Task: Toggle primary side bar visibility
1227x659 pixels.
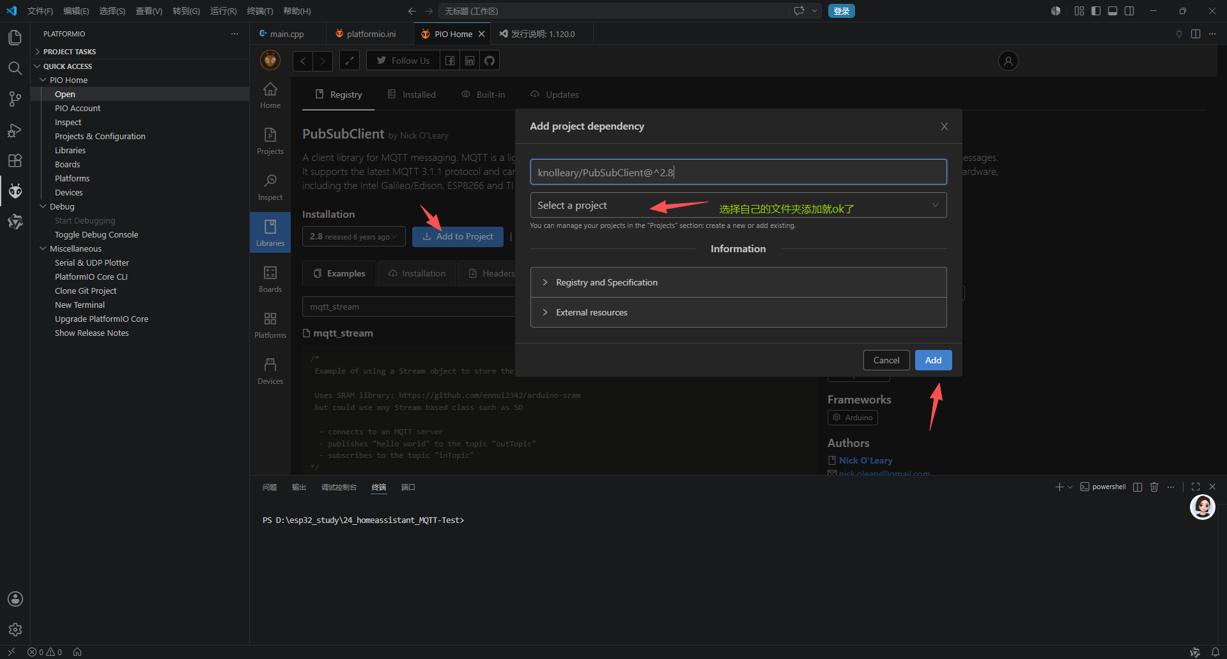Action: 1096,11
